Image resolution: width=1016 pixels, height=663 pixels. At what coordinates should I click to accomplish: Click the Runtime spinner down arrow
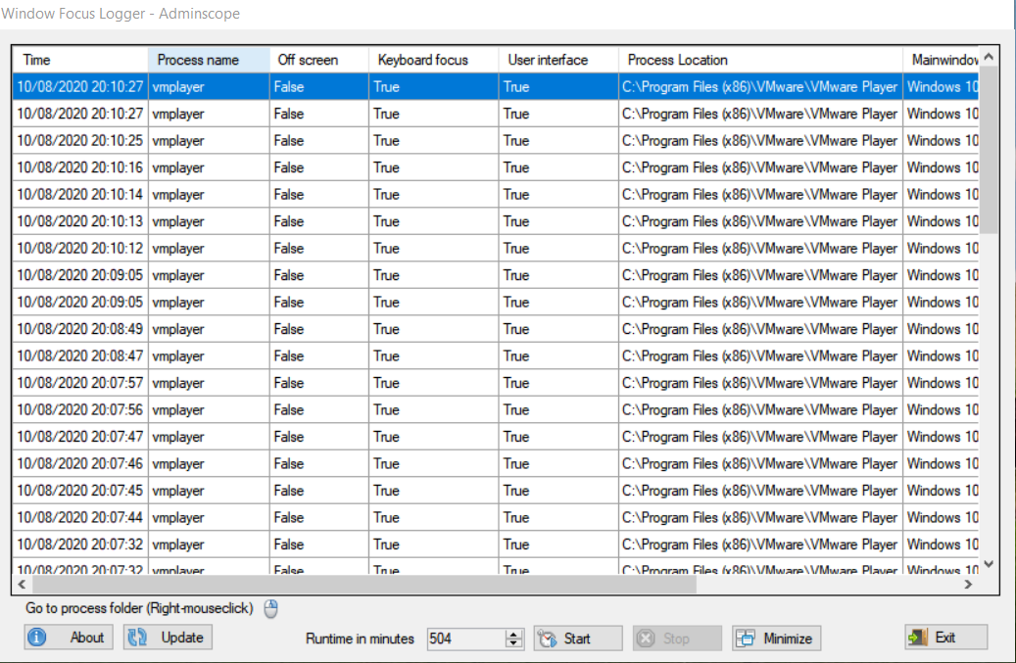512,642
